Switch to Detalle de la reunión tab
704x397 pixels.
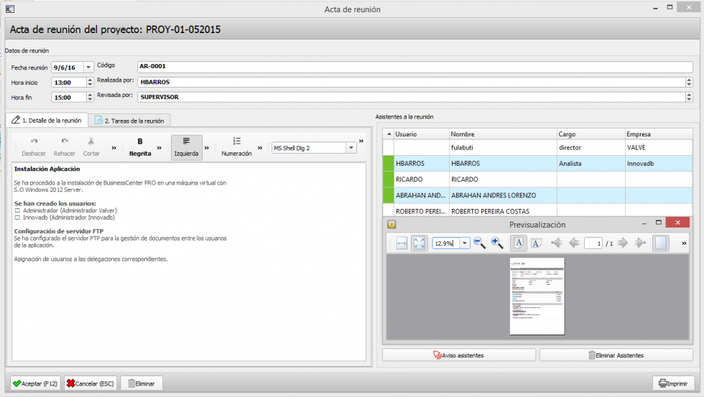point(47,120)
